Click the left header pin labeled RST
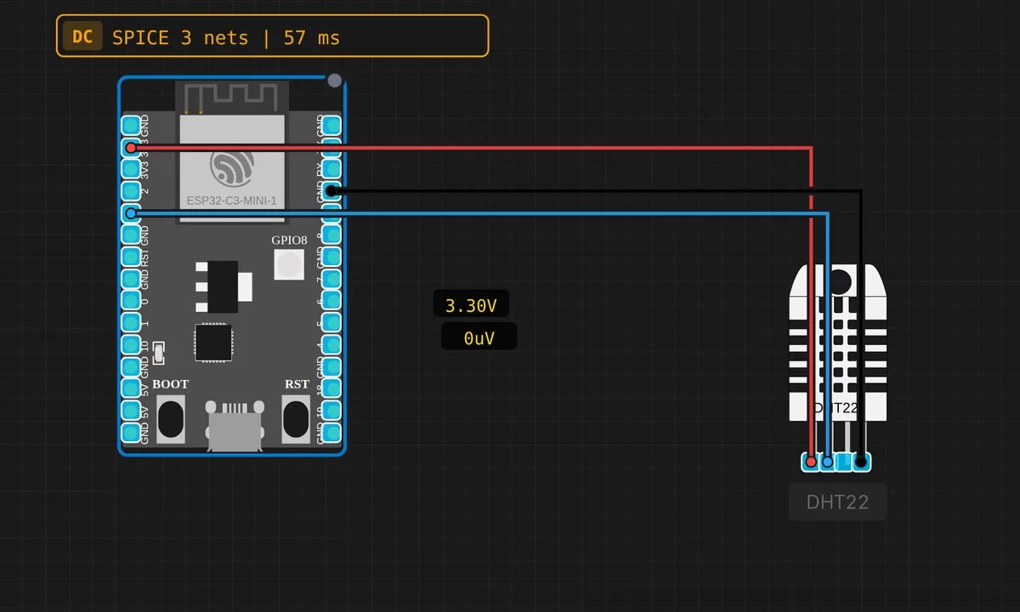 pyautogui.click(x=130, y=257)
